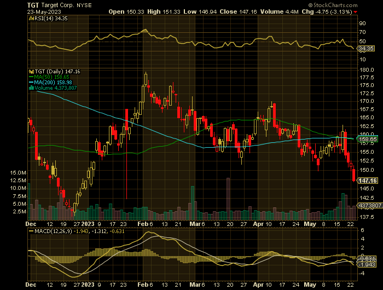Click the 165.0 price axis label
The width and height of the screenshot is (383, 290).
[x=367, y=117]
